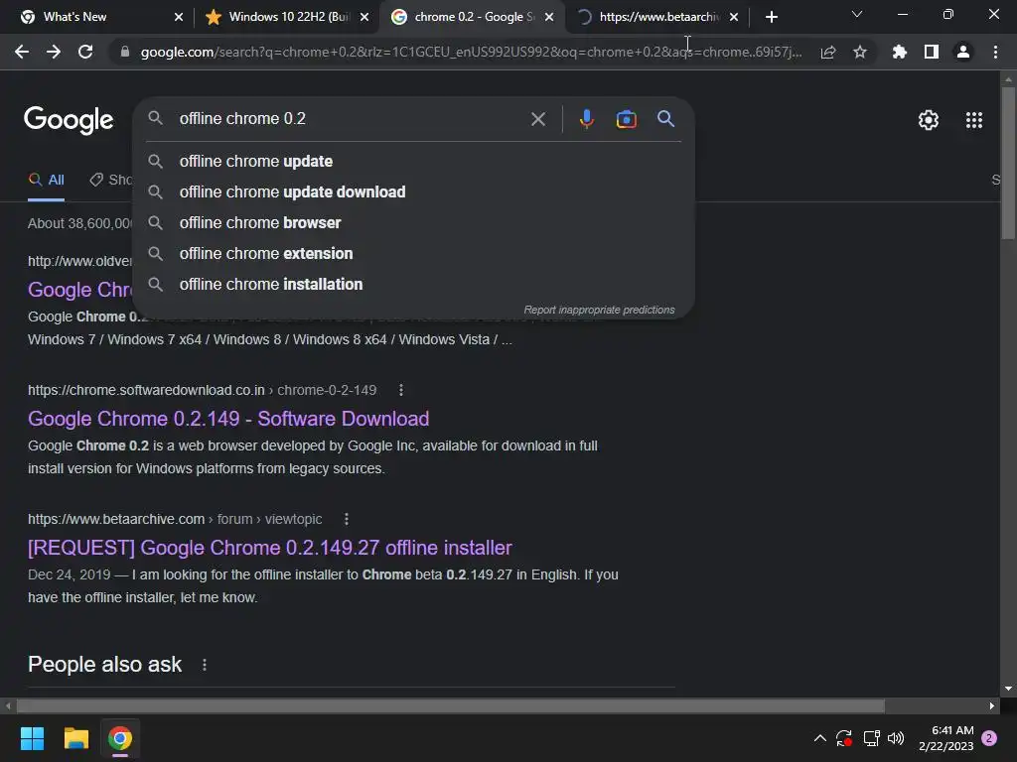Start voice search with microphone icon
The height and width of the screenshot is (762, 1017).
pos(586,119)
